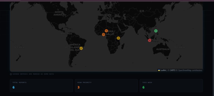Screen dimensions: 214x96
Task: Open the CARTO attribution link
Action: (x=173, y=70)
